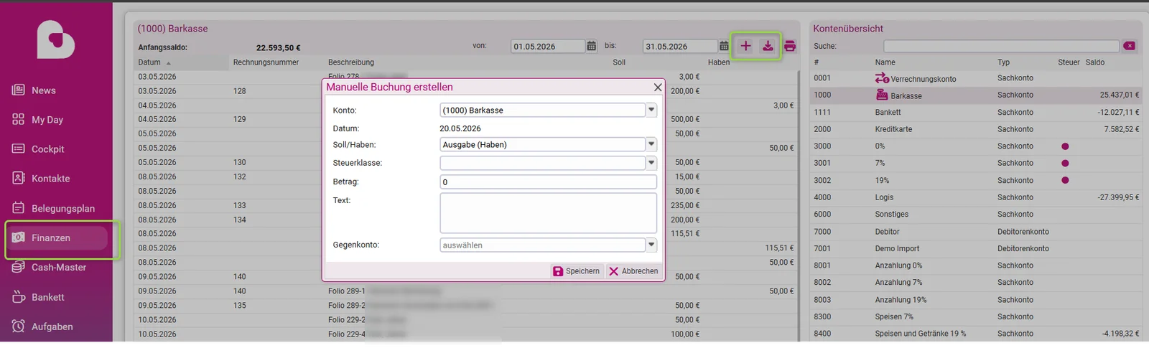Close the Manuelle Buchung dialog
The width and height of the screenshot is (1149, 348).
tap(657, 87)
